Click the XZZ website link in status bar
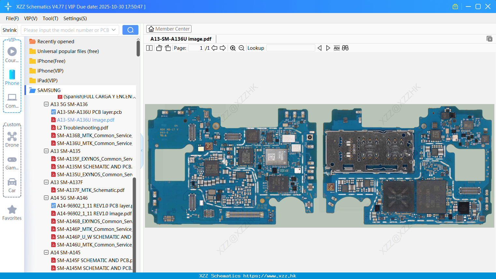Image resolution: width=496 pixels, height=279 pixels. tap(270, 276)
